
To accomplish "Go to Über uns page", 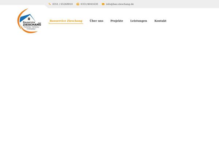I will (x=96, y=21).
